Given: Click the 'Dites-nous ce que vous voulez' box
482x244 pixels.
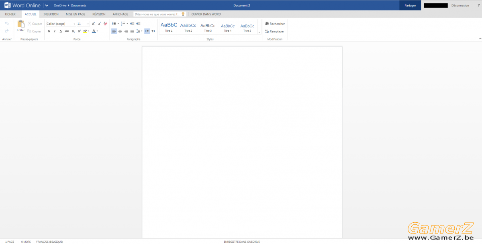Looking at the screenshot, I should coord(160,14).
